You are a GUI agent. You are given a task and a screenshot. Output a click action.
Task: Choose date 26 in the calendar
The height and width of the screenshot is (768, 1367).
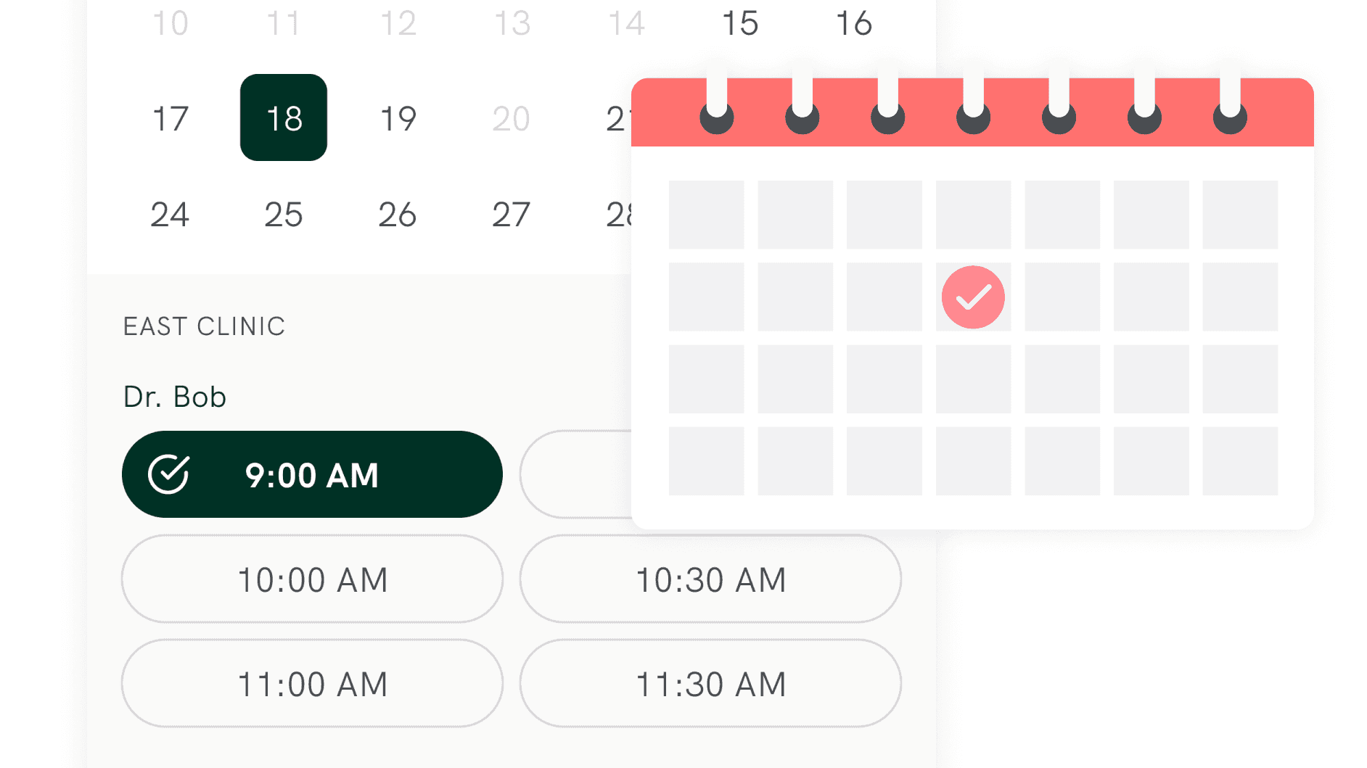(x=398, y=215)
